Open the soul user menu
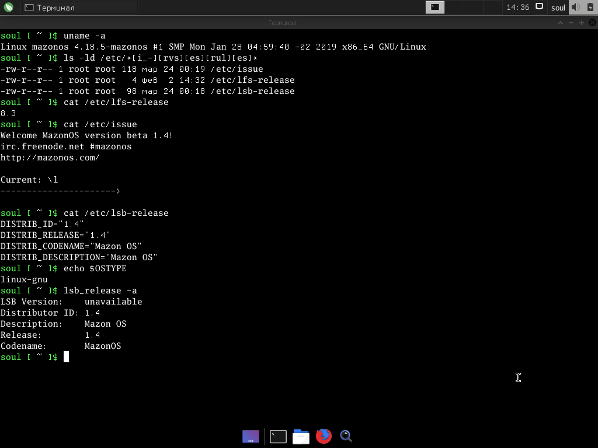 coord(558,8)
